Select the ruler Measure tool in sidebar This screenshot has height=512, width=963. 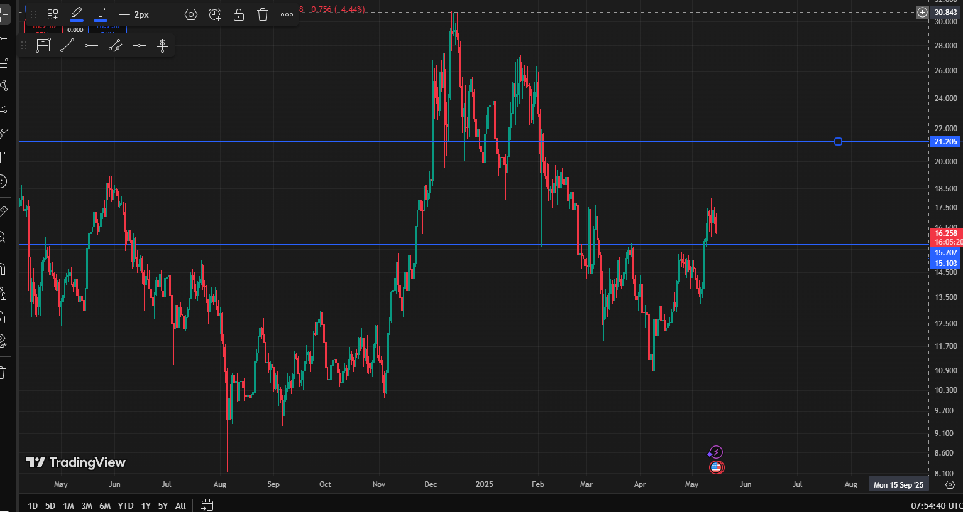point(3,211)
